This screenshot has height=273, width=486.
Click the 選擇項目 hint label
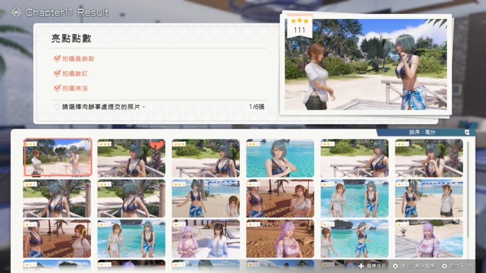(x=376, y=266)
